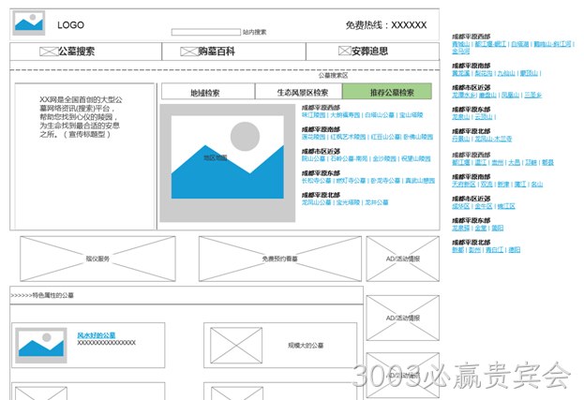Open the 风水好的公墓 link
Image resolution: width=584 pixels, height=400 pixels.
(x=97, y=335)
